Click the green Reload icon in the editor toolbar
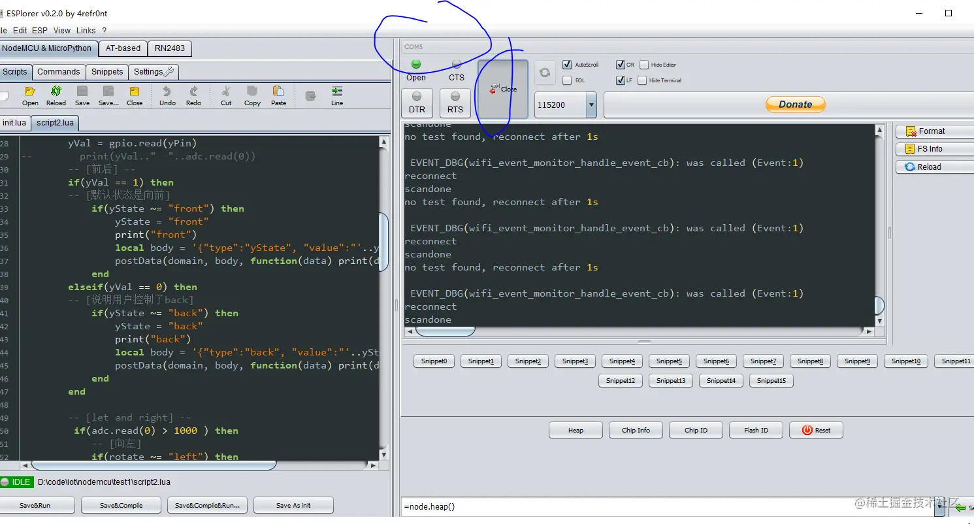This screenshot has height=524, width=974. 56,95
